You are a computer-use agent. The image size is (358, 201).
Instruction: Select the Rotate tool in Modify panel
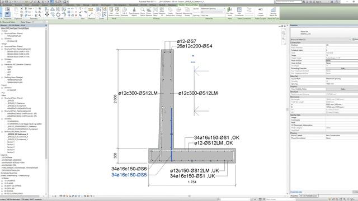click(x=58, y=15)
